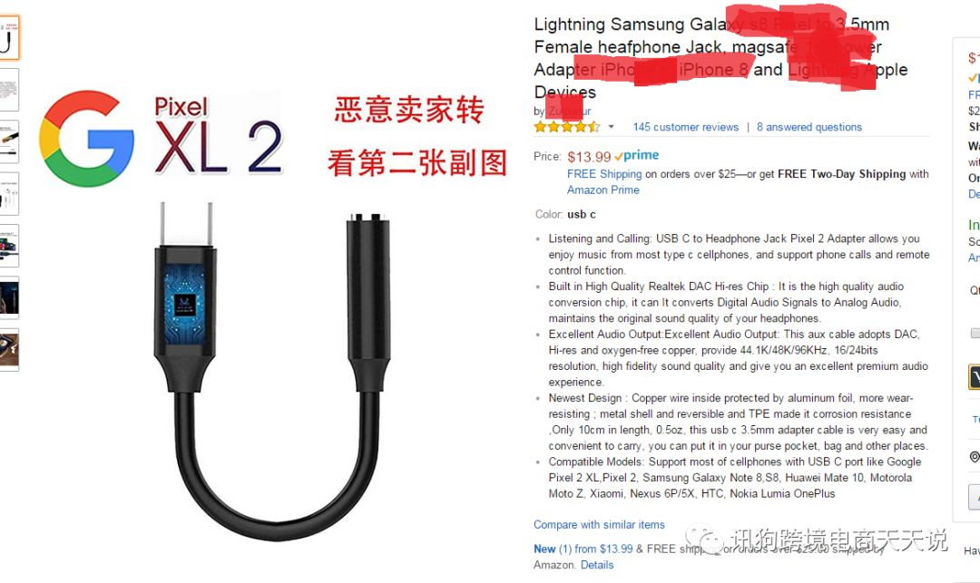
Task: Click the Prime badge beside the price
Action: coord(636,155)
